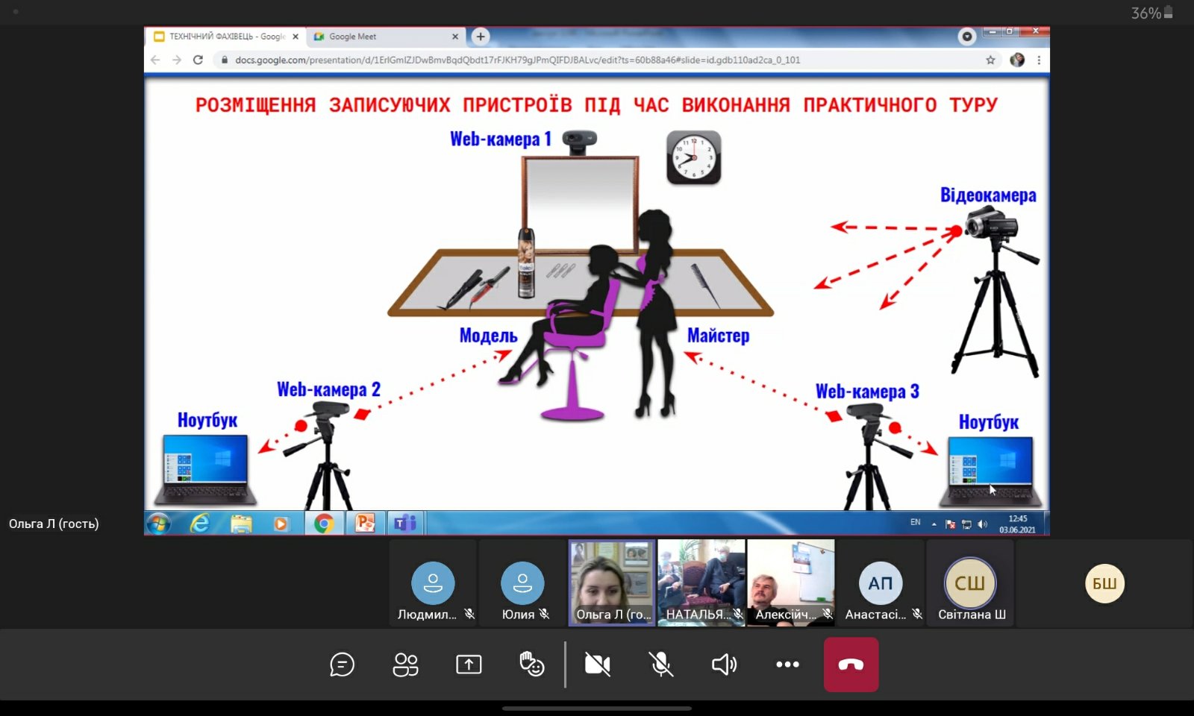Open raise hand and reactions
The image size is (1194, 716).
[x=531, y=664]
